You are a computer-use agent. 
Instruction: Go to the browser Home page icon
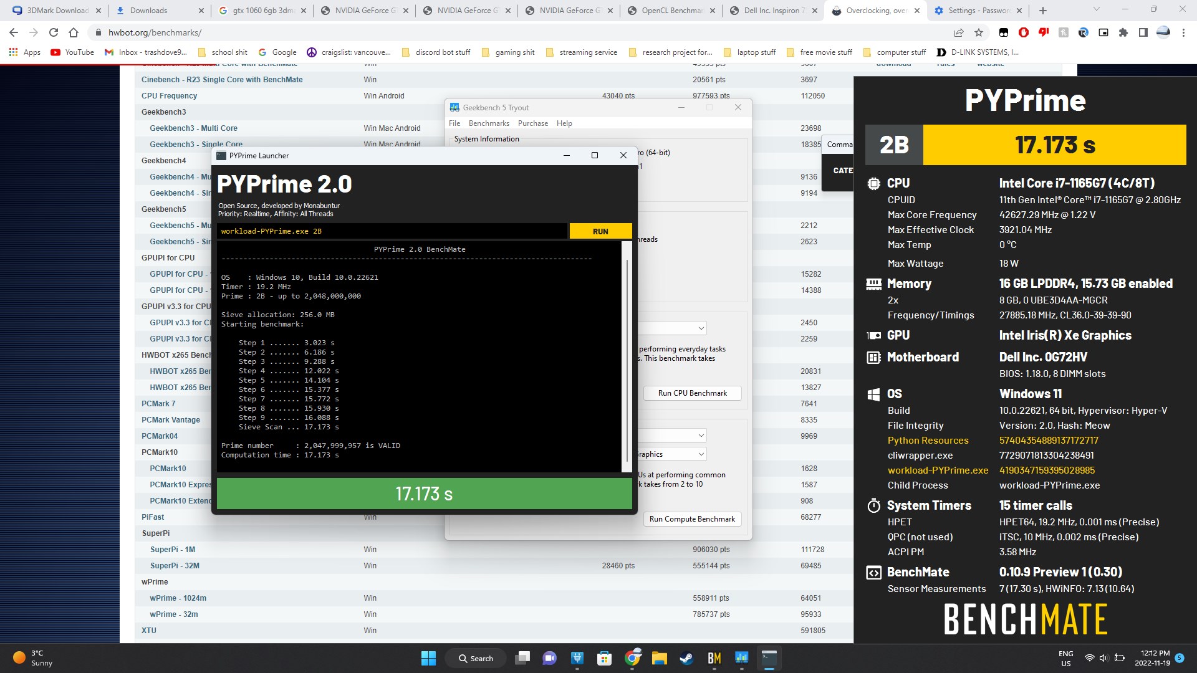point(74,32)
